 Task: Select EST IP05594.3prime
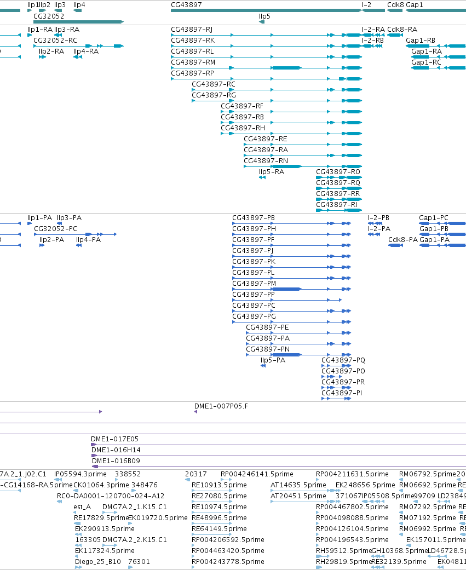(x=80, y=474)
